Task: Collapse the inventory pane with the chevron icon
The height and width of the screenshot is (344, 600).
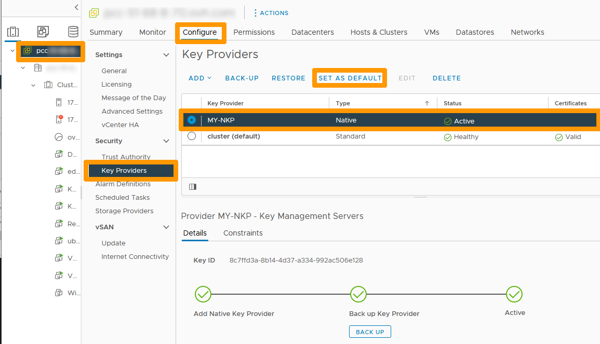Action: pyautogui.click(x=76, y=8)
